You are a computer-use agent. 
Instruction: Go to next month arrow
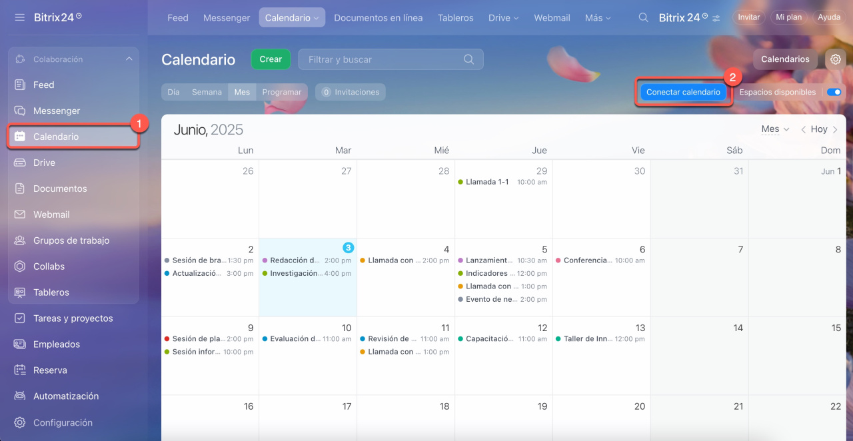tap(835, 129)
